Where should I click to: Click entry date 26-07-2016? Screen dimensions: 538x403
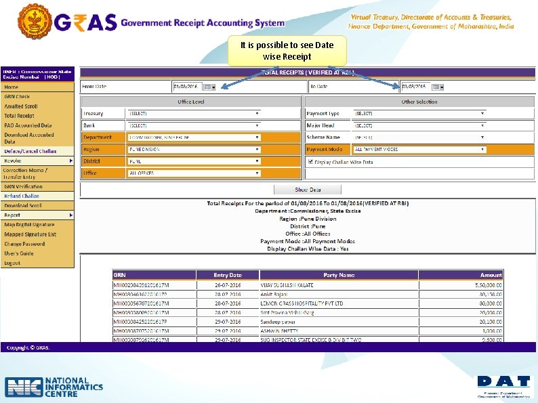point(228,285)
